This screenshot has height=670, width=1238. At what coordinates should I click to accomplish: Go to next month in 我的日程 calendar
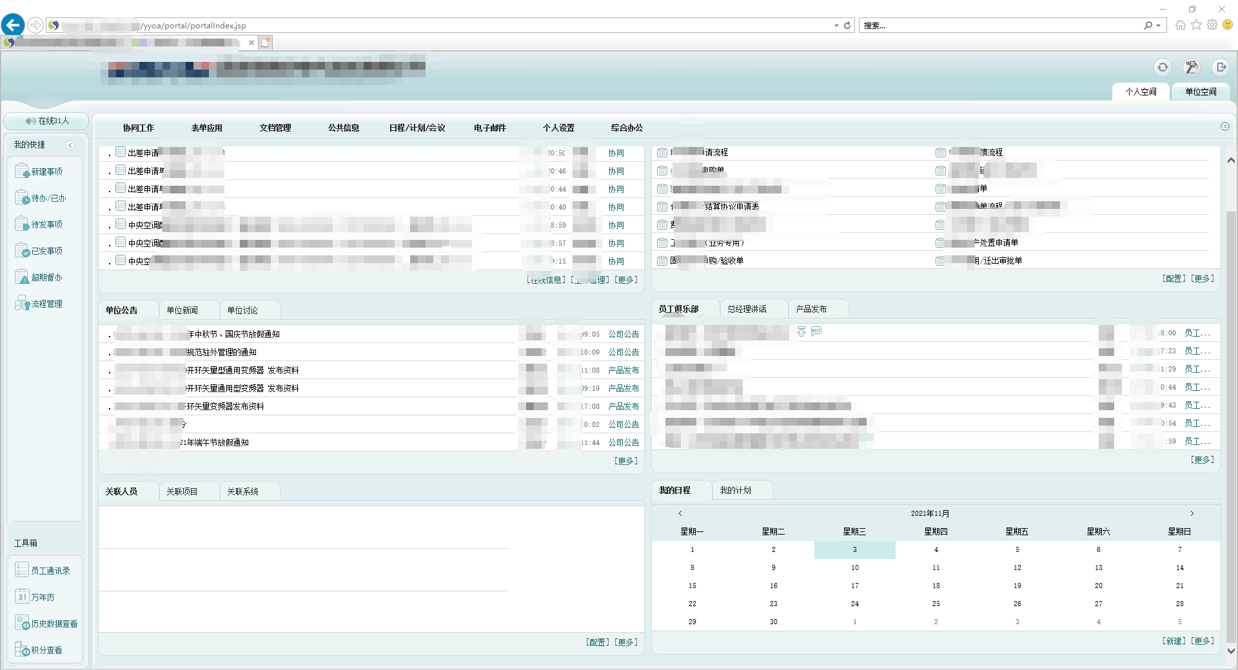(1191, 513)
